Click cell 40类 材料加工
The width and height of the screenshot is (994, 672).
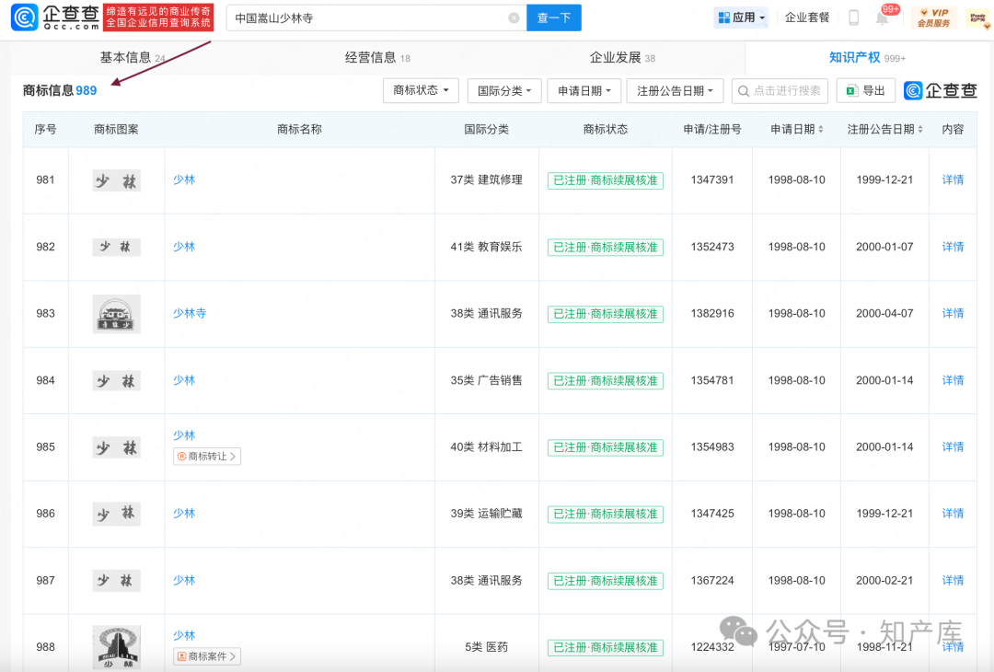(486, 447)
